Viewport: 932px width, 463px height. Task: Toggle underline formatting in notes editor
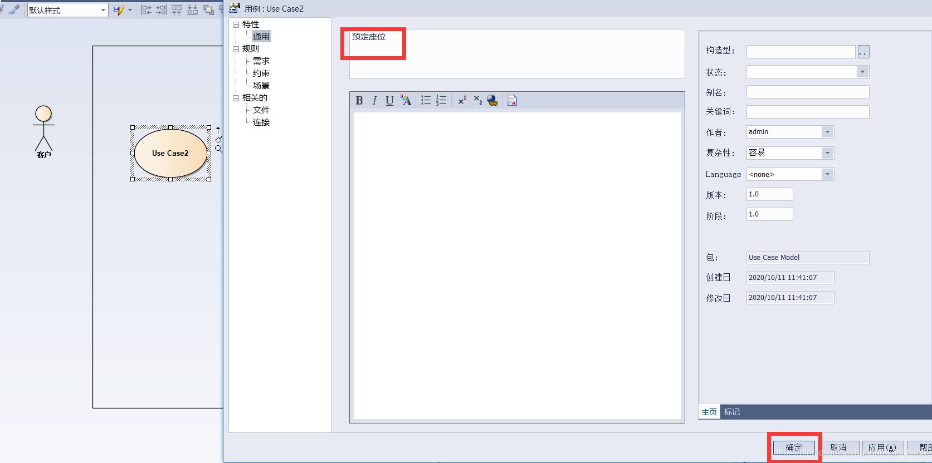tap(389, 100)
